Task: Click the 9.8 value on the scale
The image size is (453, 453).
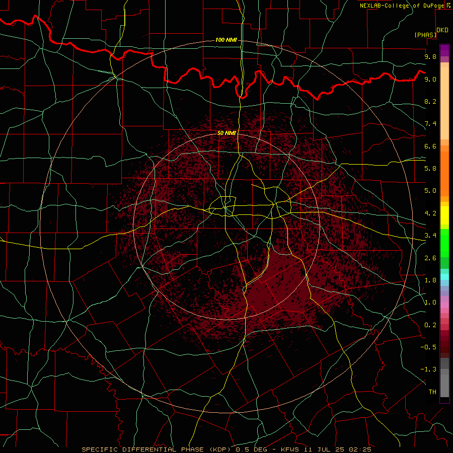Action: [x=430, y=56]
